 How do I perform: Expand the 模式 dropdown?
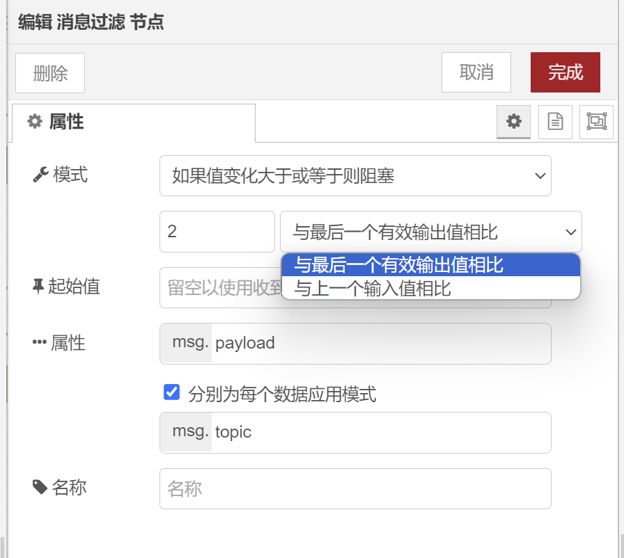pyautogui.click(x=355, y=175)
